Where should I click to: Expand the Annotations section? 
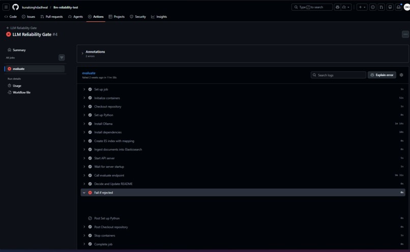(82, 53)
